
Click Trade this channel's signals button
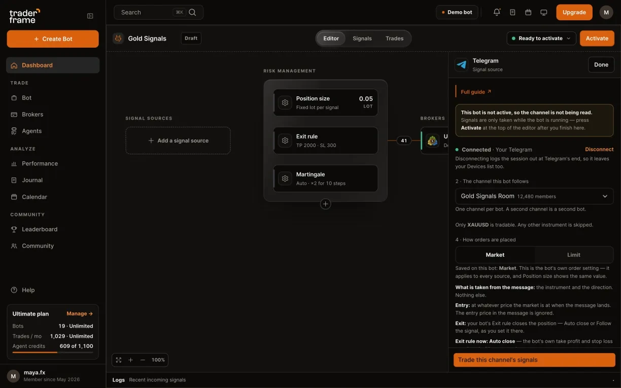(x=534, y=360)
